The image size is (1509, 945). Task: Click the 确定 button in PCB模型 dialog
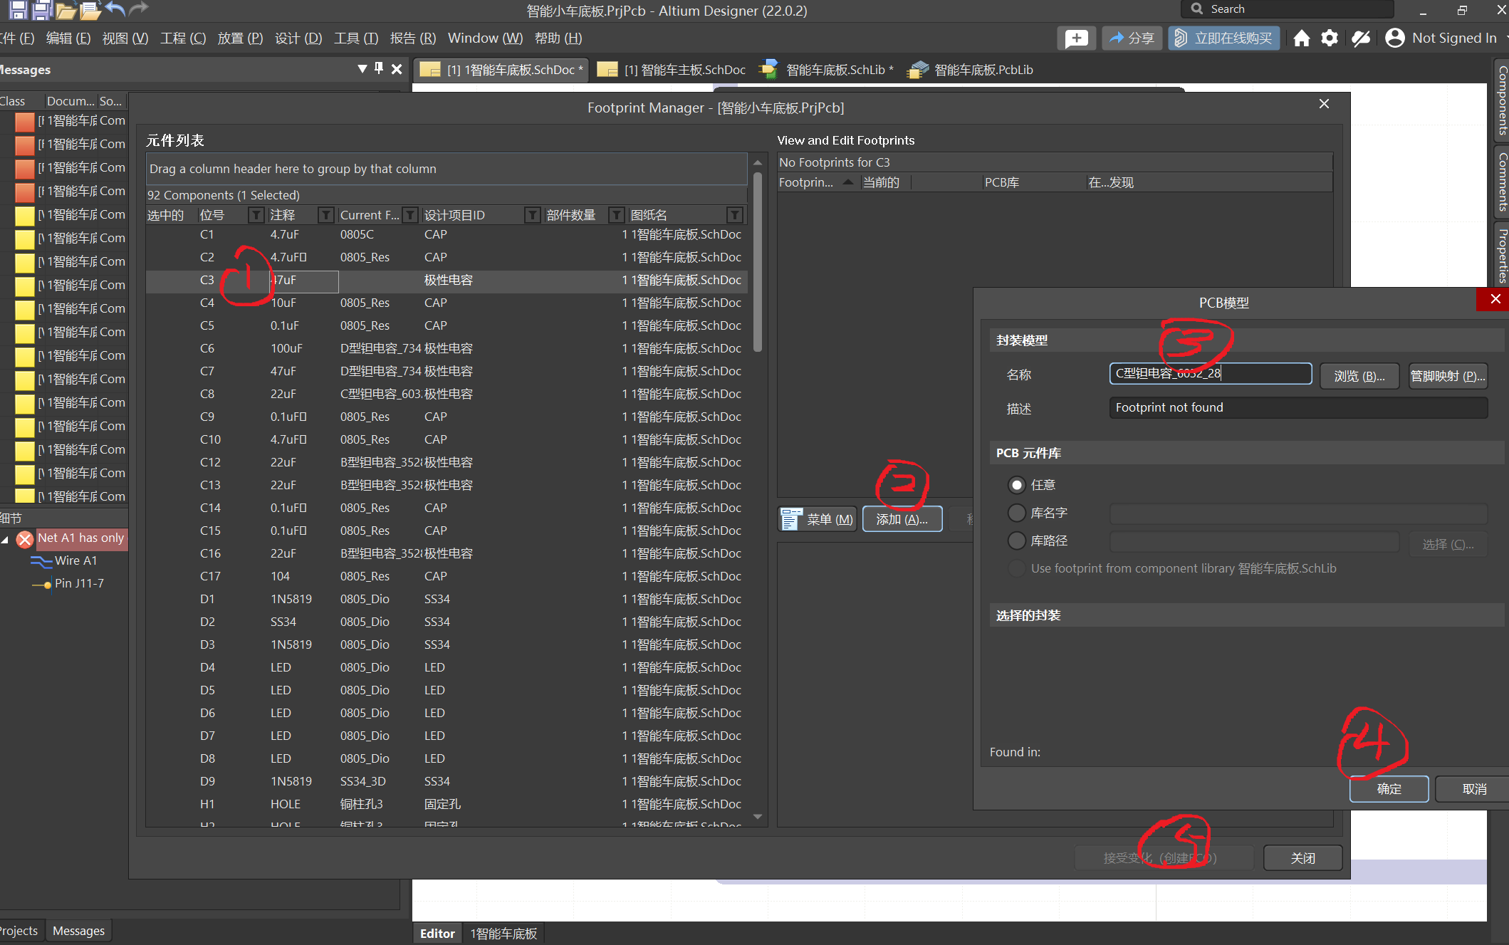[x=1388, y=789]
